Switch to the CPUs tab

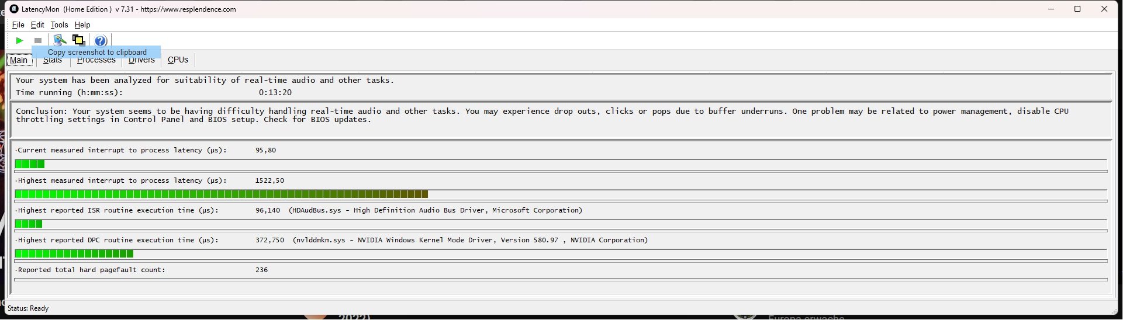(x=178, y=60)
